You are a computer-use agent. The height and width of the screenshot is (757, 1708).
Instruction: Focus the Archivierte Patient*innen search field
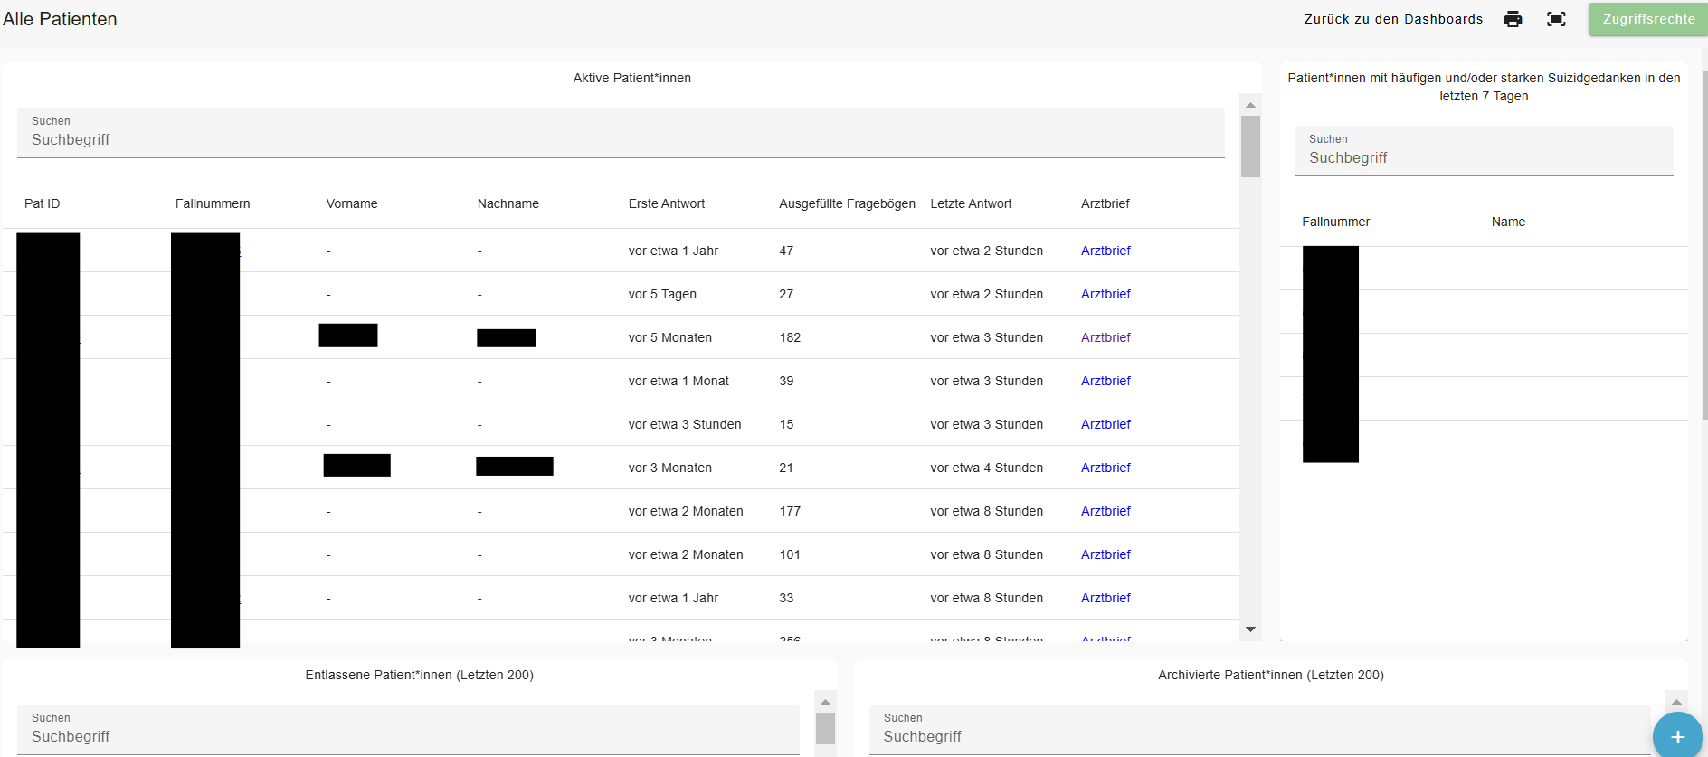[1260, 730]
